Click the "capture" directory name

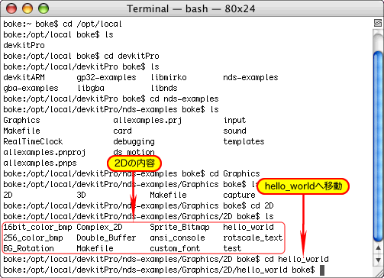[x=239, y=196]
